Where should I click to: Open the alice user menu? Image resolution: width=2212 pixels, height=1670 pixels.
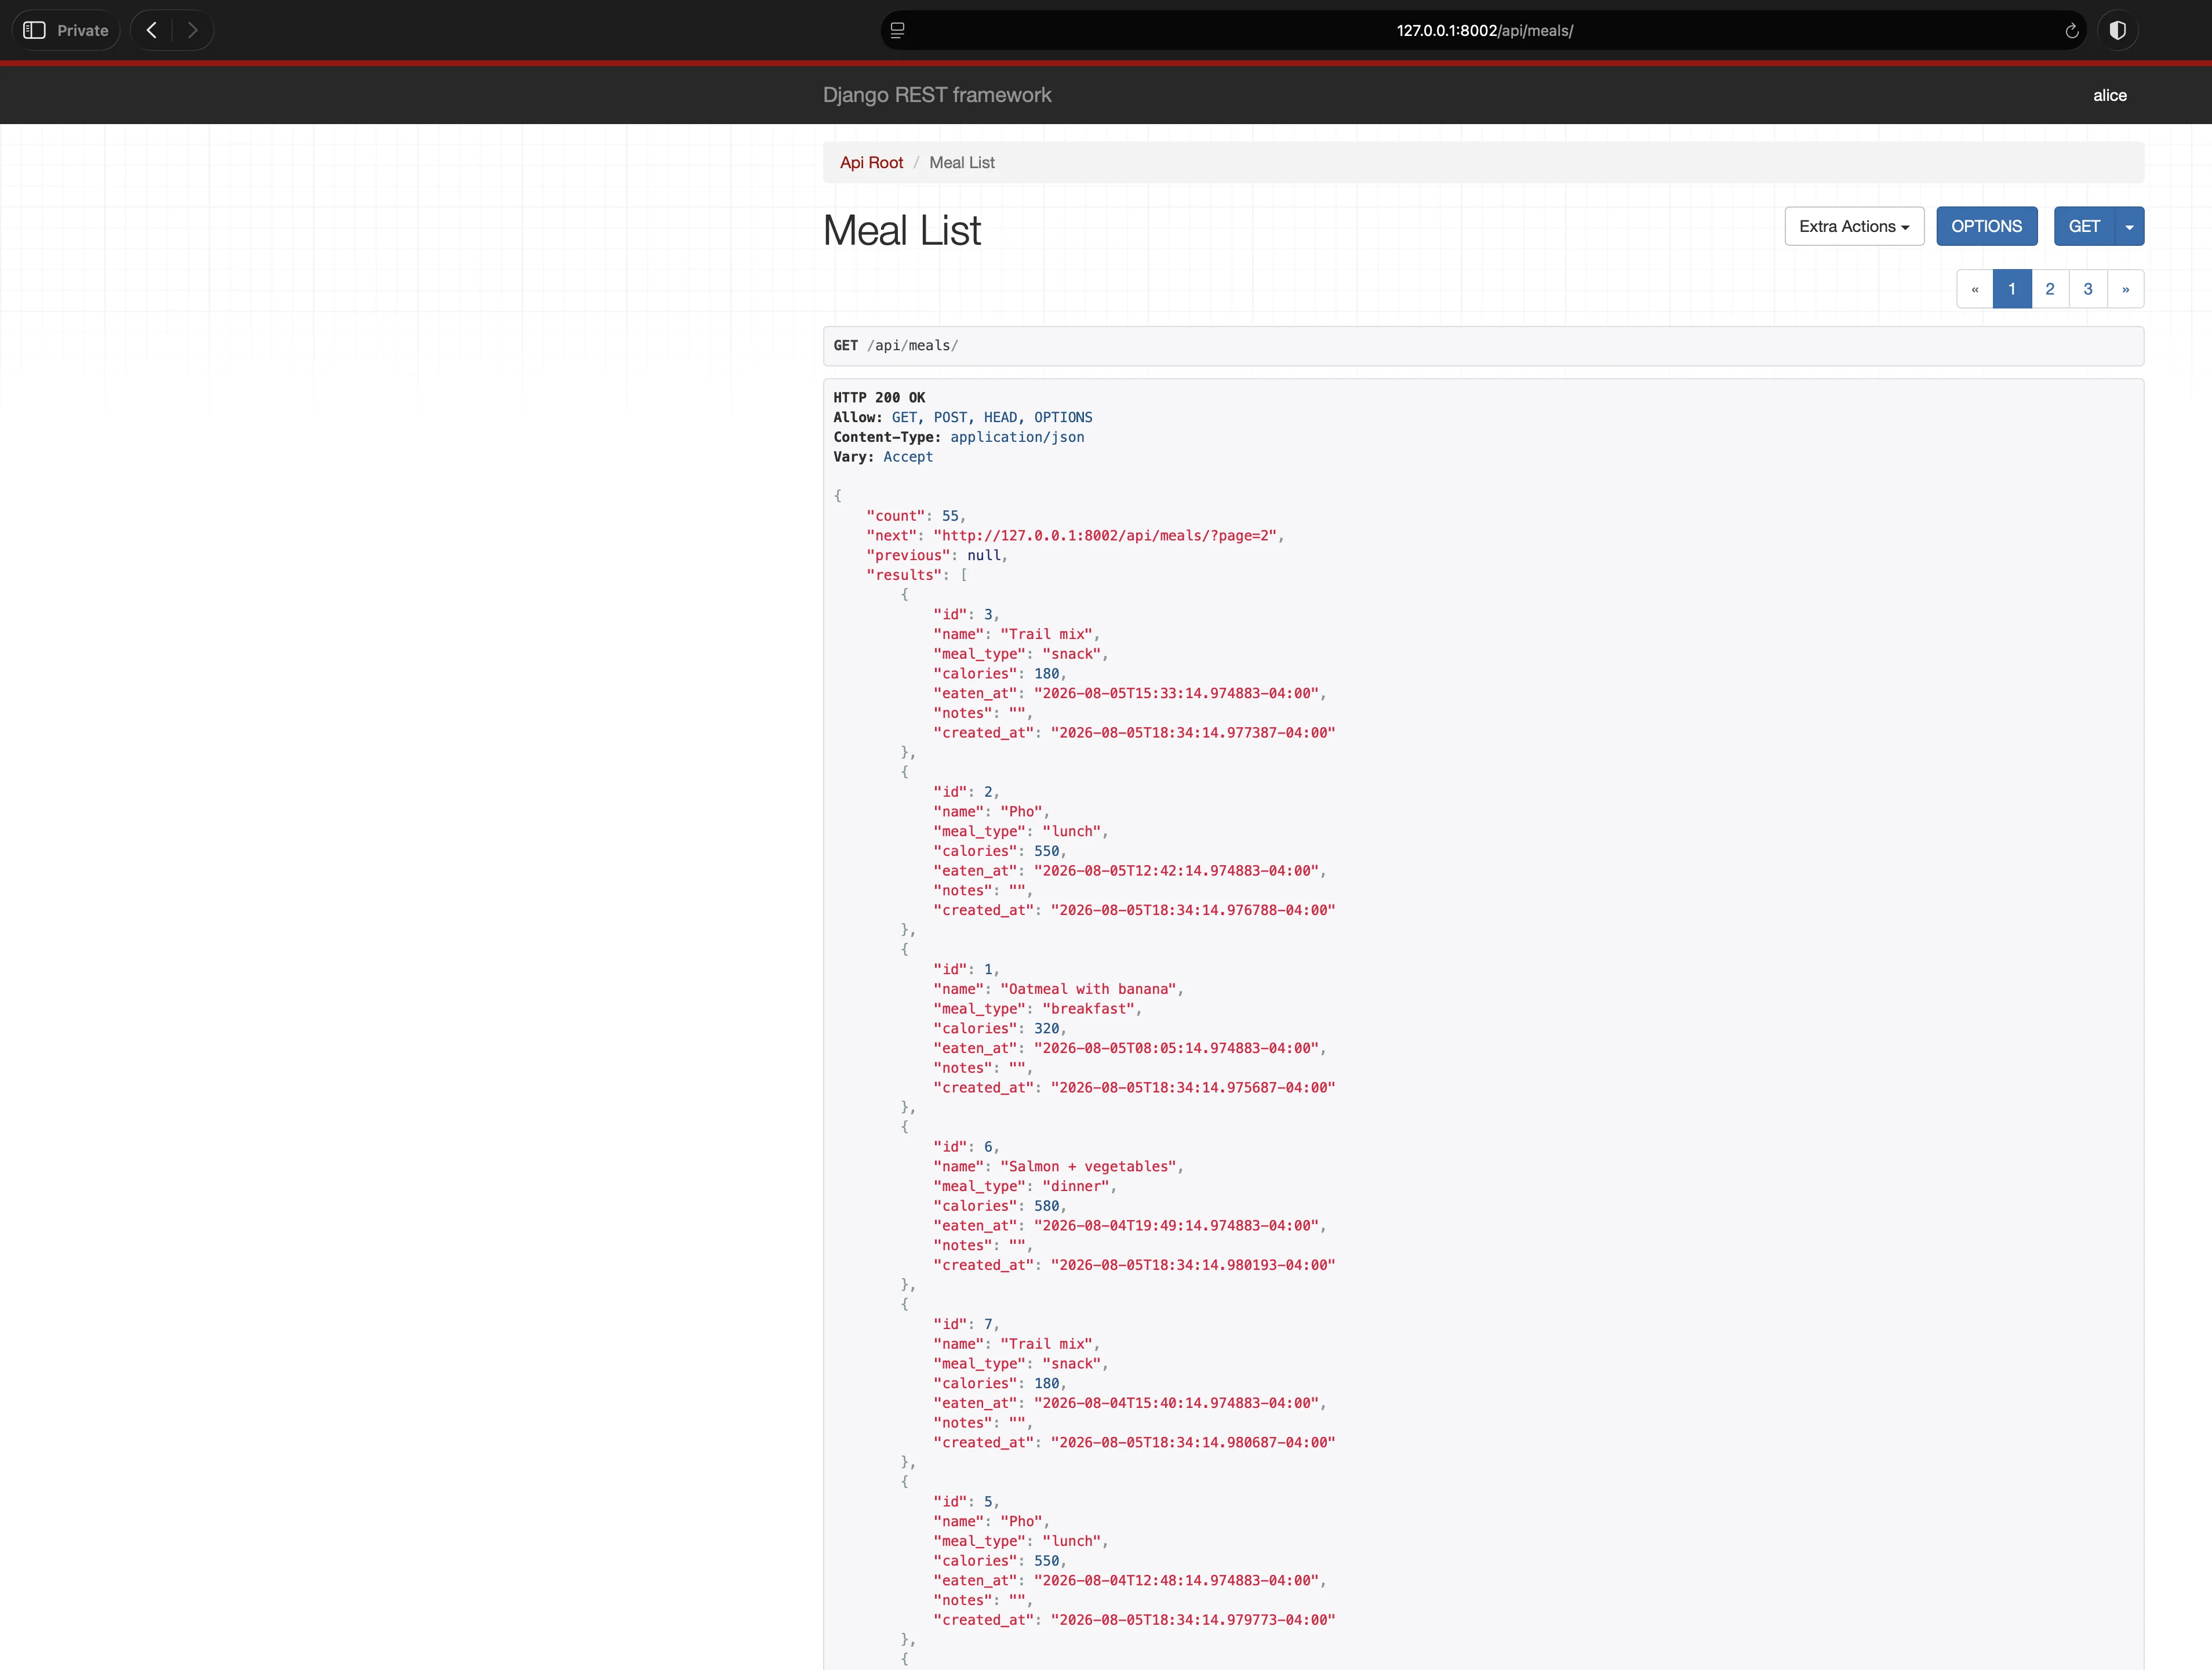pyautogui.click(x=2110, y=95)
